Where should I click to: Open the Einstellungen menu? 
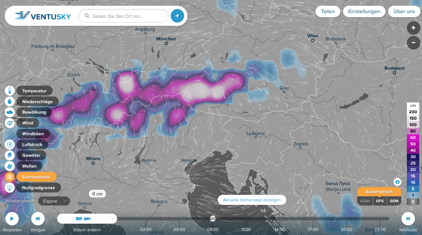pyautogui.click(x=364, y=11)
